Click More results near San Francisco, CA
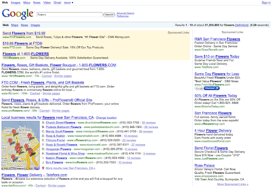Screen dimensions: 272x189 tap(71, 168)
